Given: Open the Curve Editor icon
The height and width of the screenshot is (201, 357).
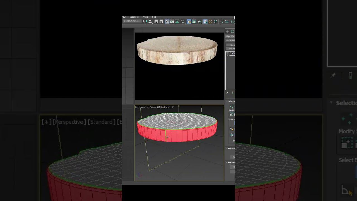Looking at the screenshot, I should pyautogui.click(x=172, y=21).
